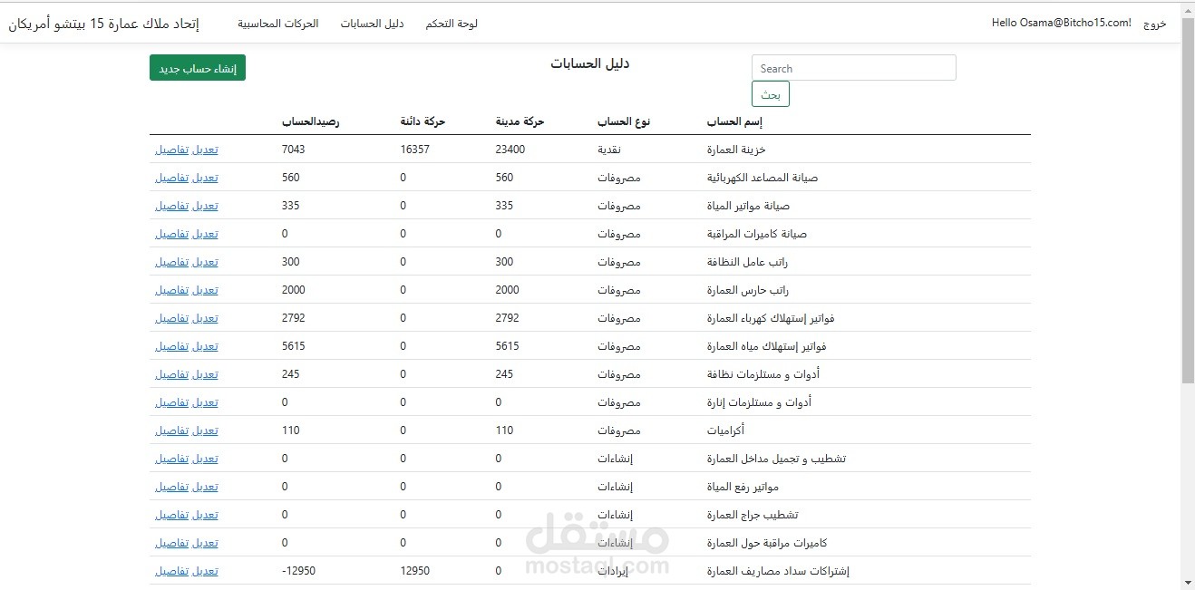This screenshot has width=1195, height=590.
Task: Click تعديل for صيانة كاميرات المراقبة row
Action: 205,234
